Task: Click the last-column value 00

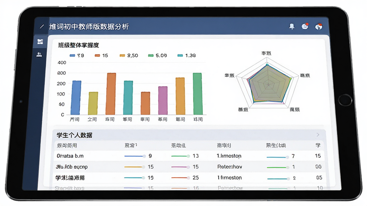Action: [x=318, y=167]
